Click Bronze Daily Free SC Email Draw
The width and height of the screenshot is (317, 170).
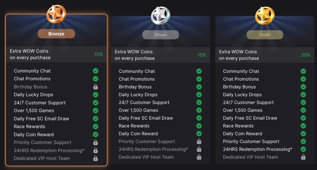[x=41, y=119]
